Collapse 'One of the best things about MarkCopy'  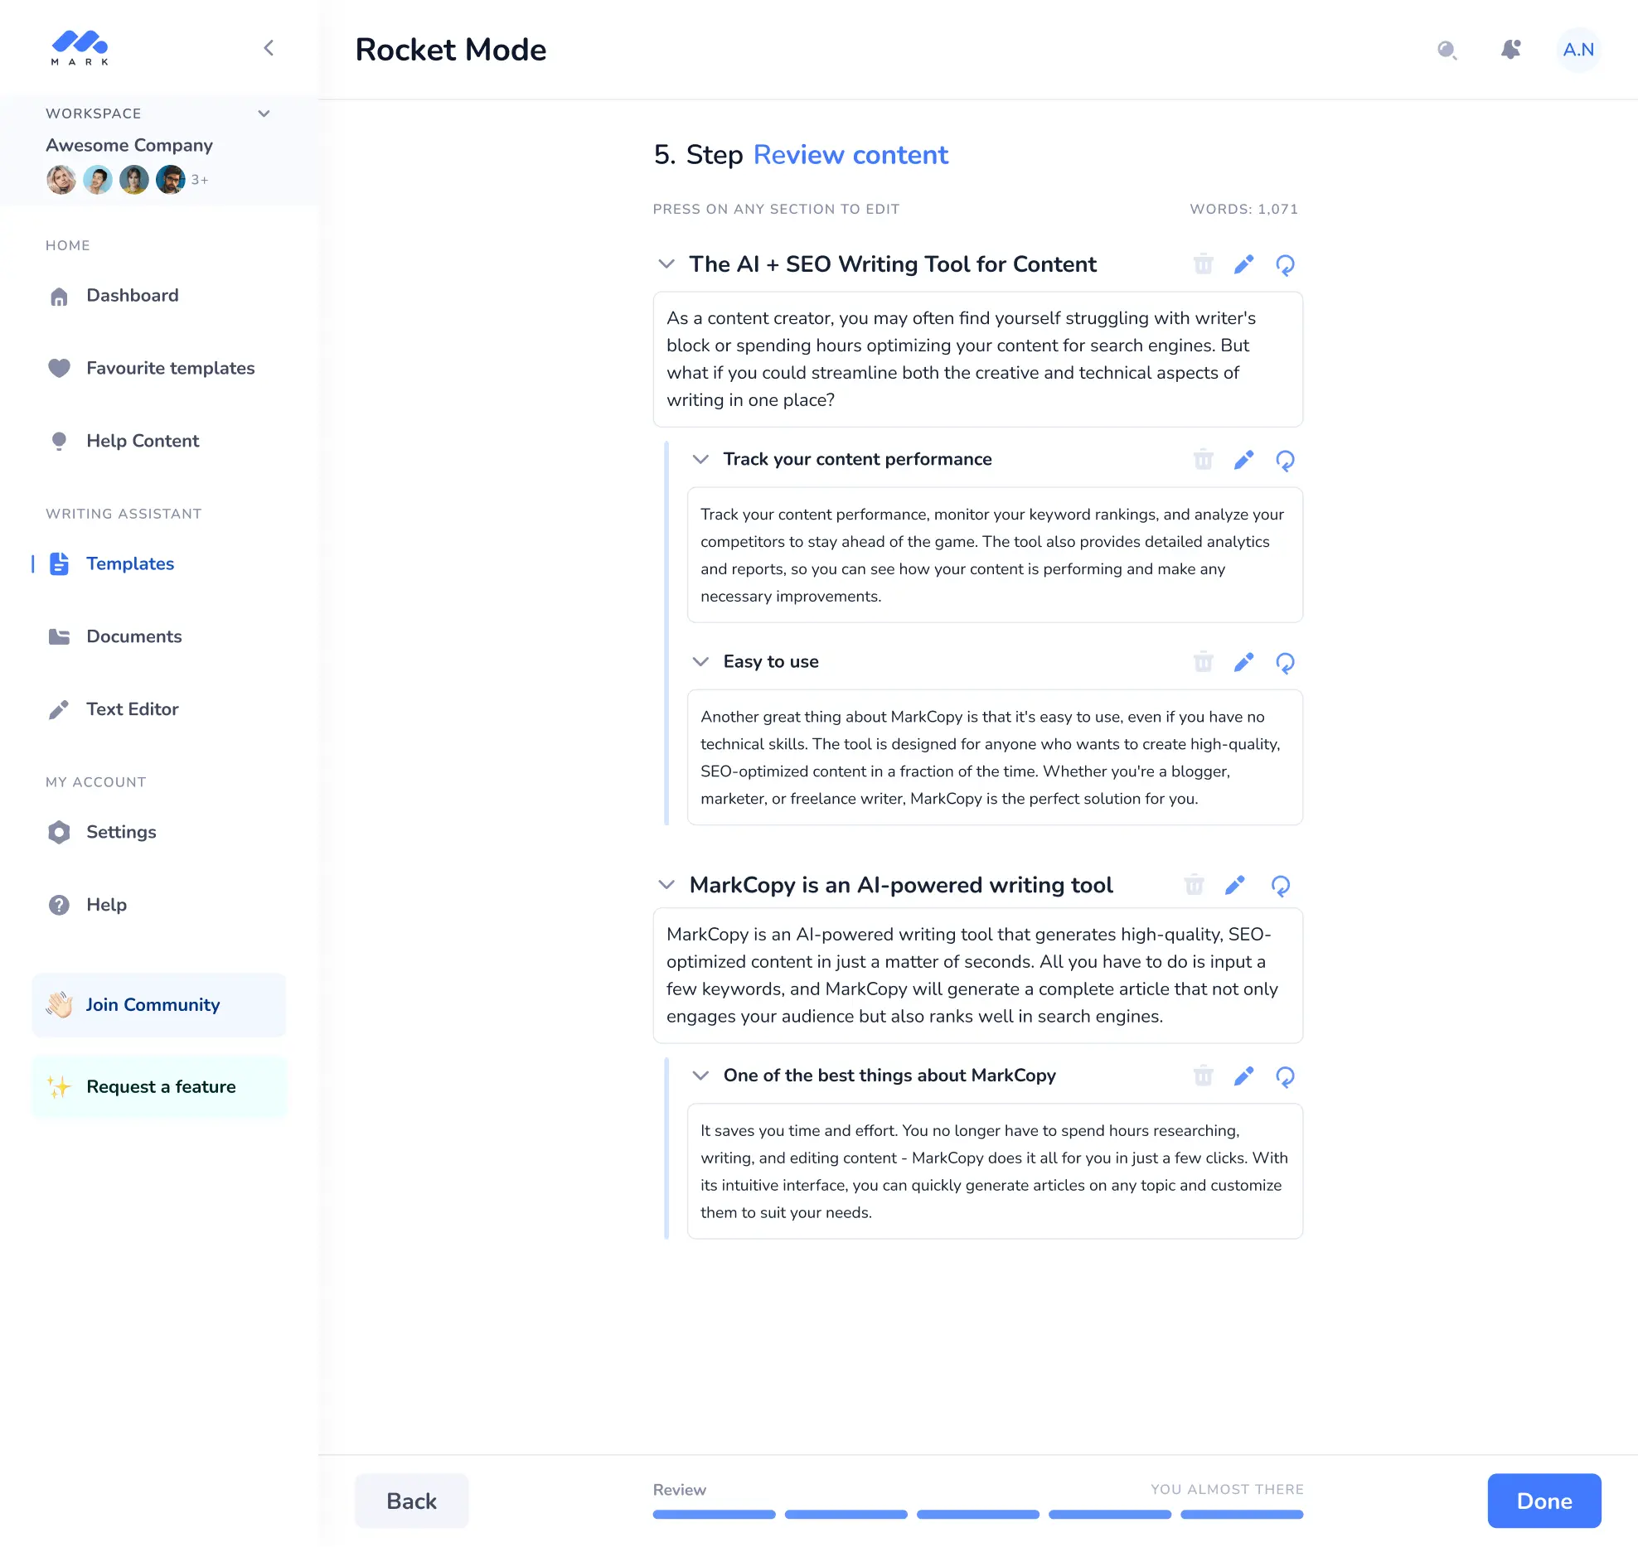(x=700, y=1076)
